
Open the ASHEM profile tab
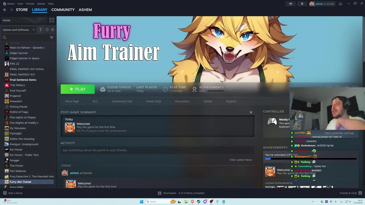[85, 10]
